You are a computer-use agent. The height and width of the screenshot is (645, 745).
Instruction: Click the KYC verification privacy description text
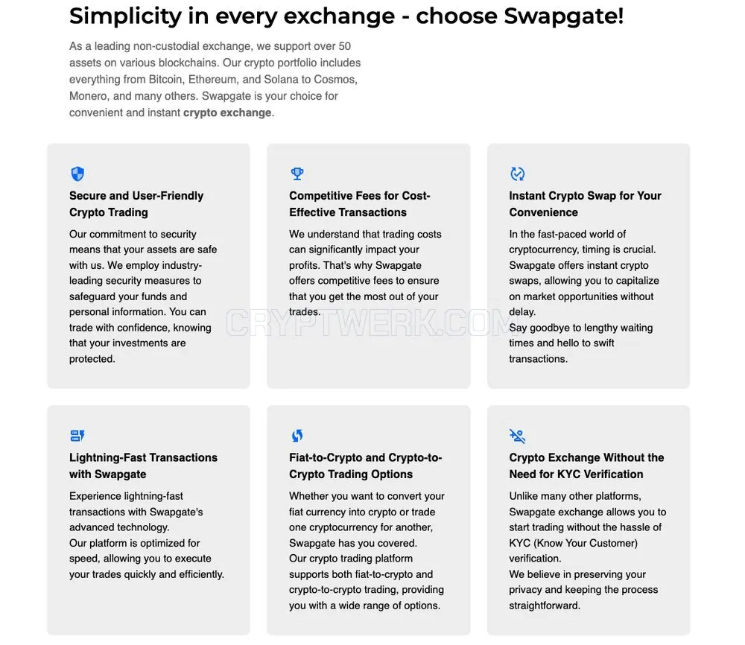(x=587, y=550)
